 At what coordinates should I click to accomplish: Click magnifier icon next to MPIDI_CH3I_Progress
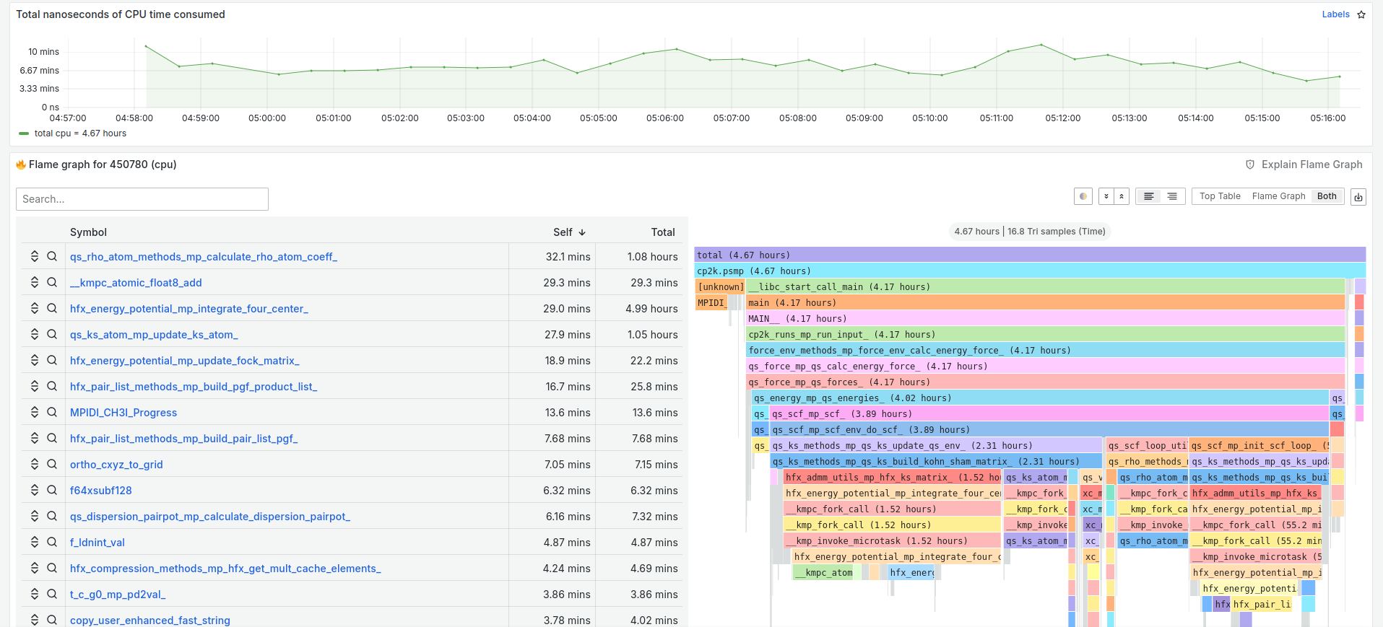point(52,412)
